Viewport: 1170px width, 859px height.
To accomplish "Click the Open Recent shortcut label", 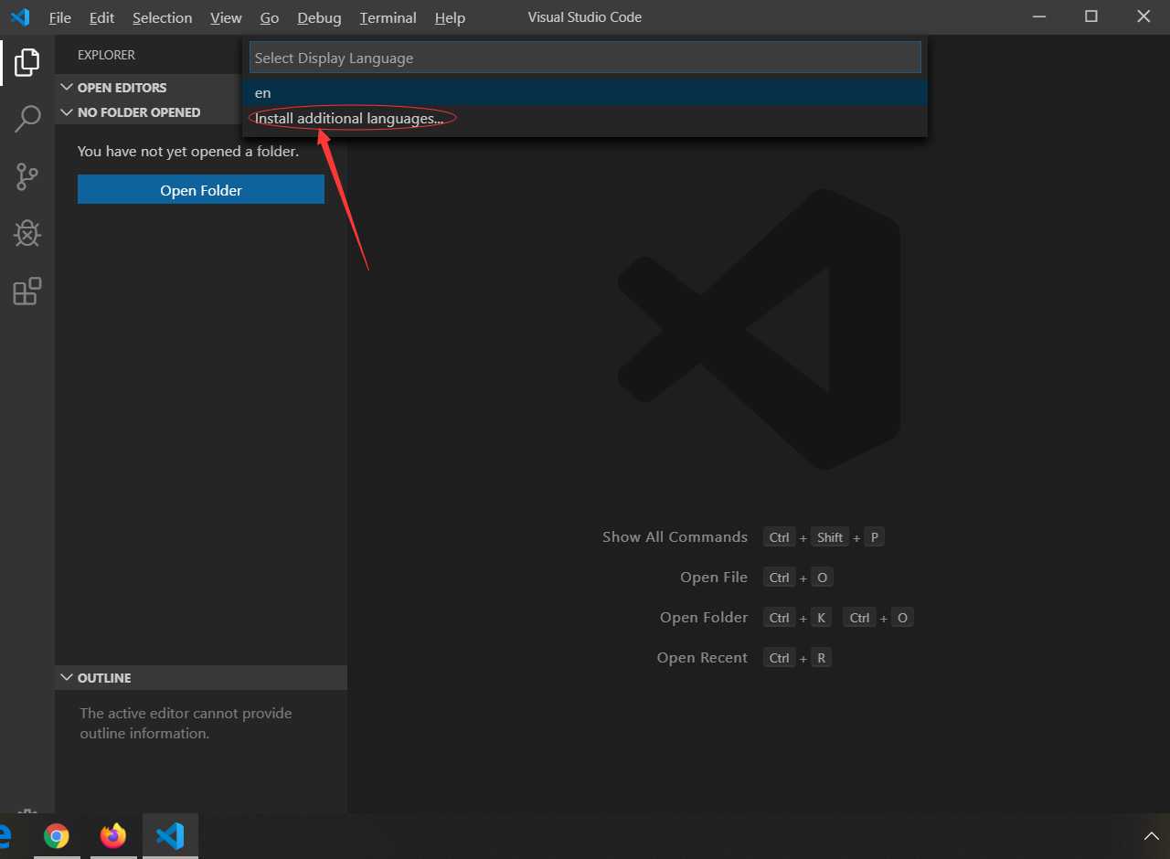I will point(702,658).
